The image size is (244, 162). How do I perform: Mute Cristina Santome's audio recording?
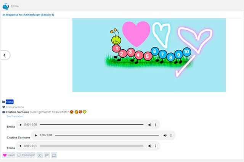pyautogui.click(x=165, y=135)
